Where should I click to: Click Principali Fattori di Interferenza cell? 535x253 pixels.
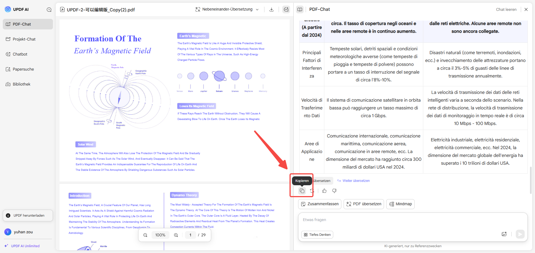coord(312,64)
